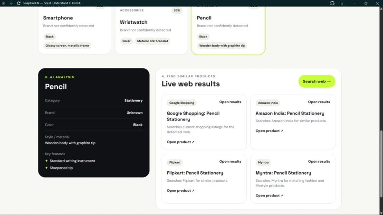The width and height of the screenshot is (383, 215).
Task: Minimize the SnapFind AI window
Action: (354, 3)
